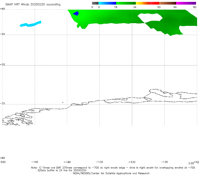The image size is (199, 175).
Task: Click the color bar label '34'
Action: (135, 7)
